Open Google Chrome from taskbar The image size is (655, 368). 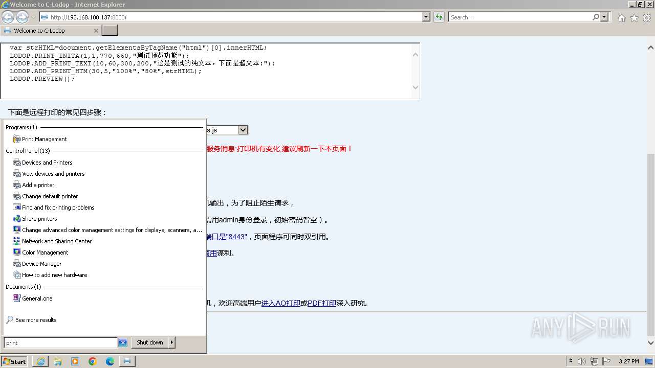(x=93, y=361)
